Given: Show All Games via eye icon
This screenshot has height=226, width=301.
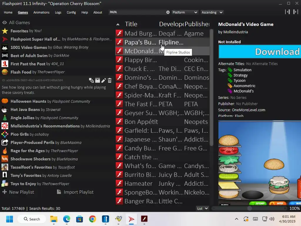Looking at the screenshot, I should [4, 23].
